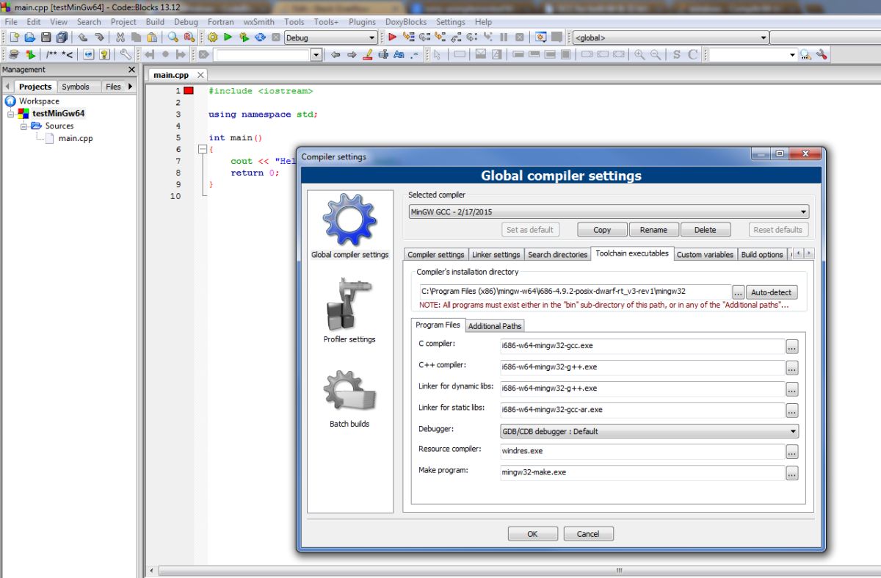This screenshot has height=578, width=881.
Task: Switch to the Additional Paths tab
Action: tap(495, 325)
